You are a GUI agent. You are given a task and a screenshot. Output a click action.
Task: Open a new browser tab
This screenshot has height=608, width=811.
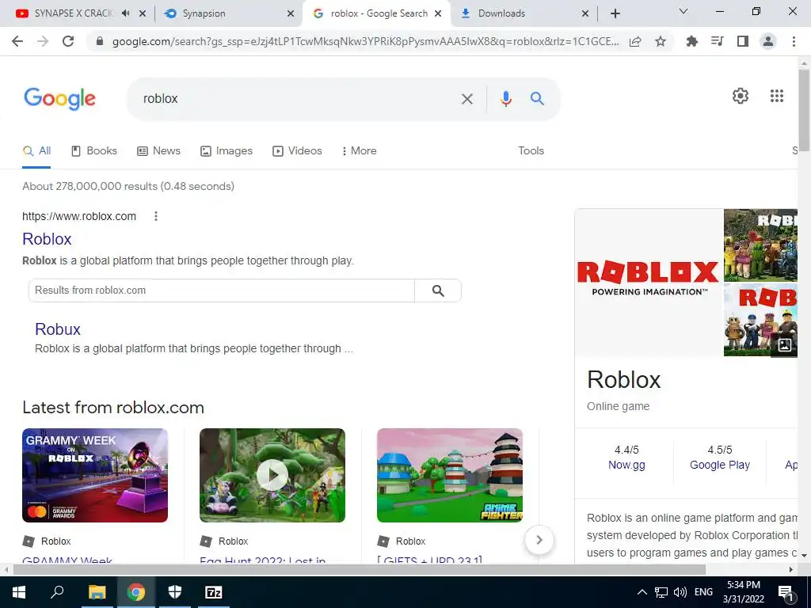[615, 13]
